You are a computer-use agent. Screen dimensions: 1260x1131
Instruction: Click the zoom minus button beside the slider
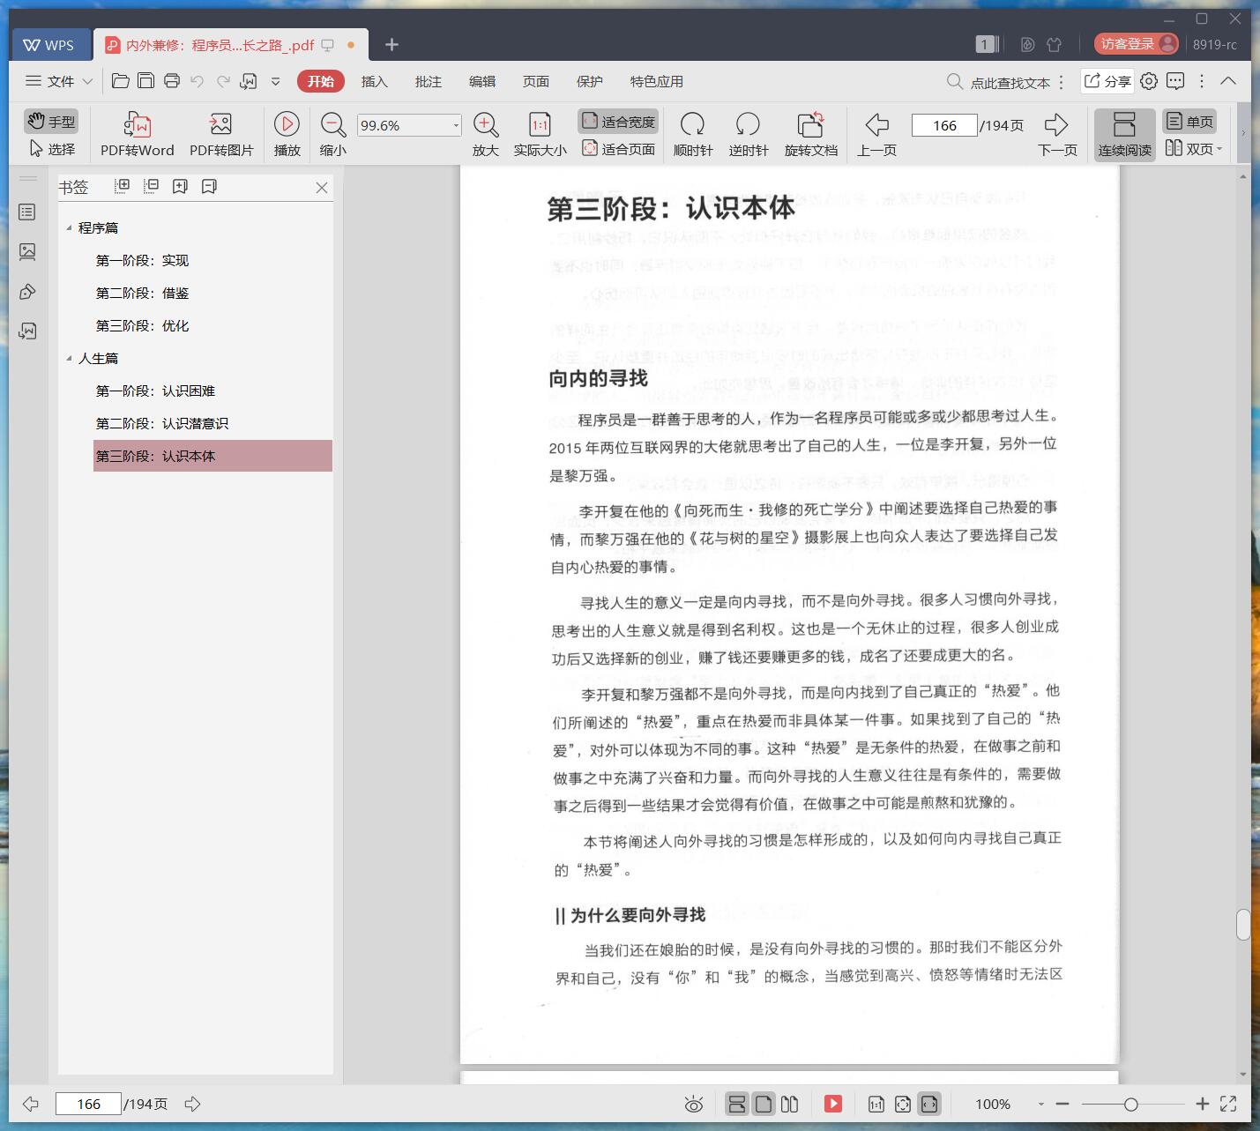[x=1062, y=1104]
